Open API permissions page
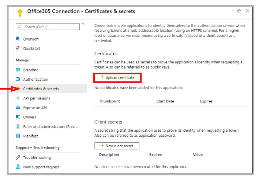Screen dimensions: 261x181 (x=37, y=98)
